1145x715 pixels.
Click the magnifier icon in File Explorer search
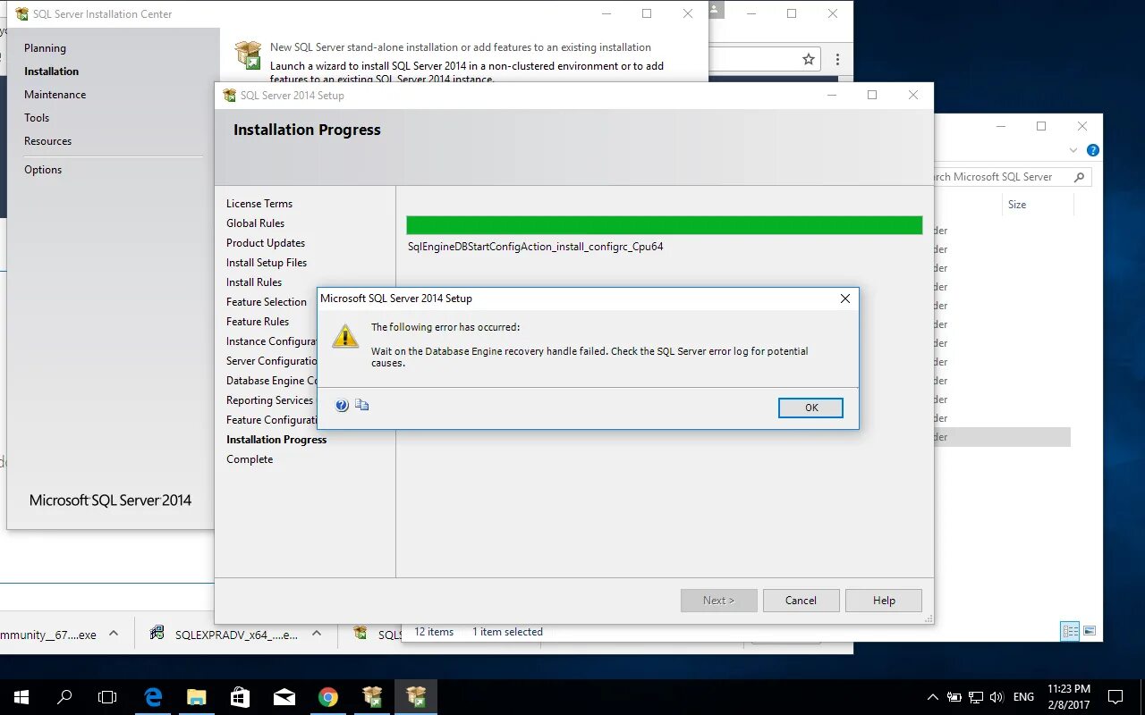1079,177
